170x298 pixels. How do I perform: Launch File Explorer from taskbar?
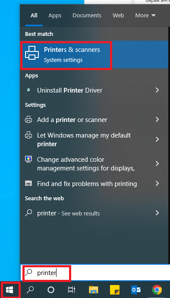coord(94,290)
